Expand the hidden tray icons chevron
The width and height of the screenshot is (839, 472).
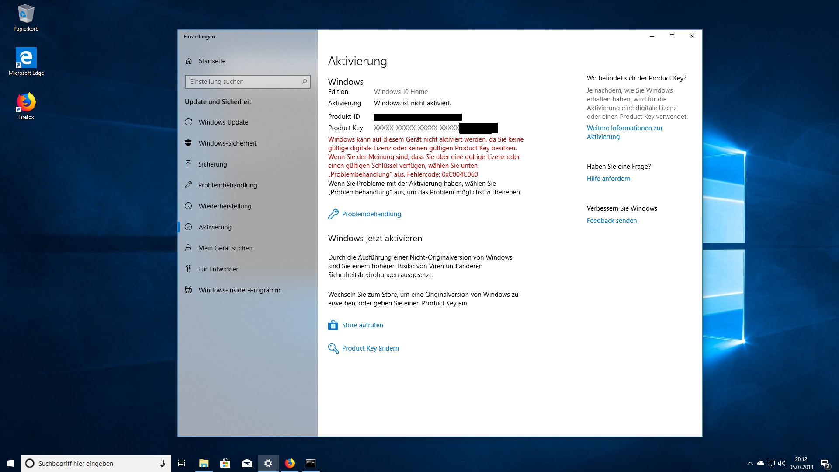coord(750,463)
